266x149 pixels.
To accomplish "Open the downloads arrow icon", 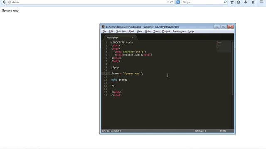I will [246, 2].
